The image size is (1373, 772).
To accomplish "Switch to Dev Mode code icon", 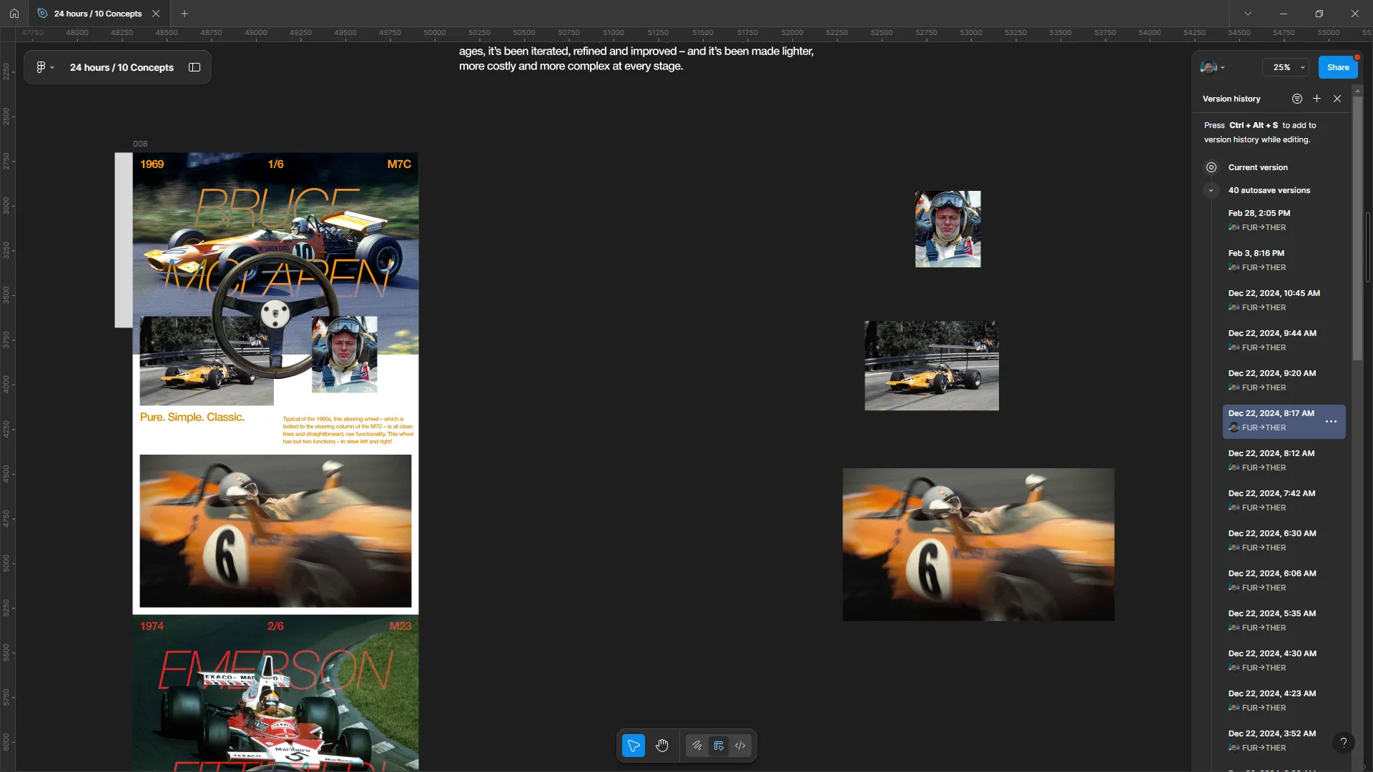I will click(x=740, y=746).
